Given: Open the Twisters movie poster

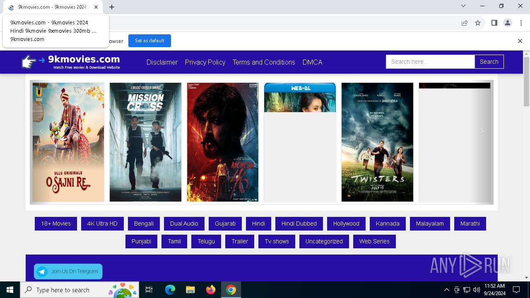Looking at the screenshot, I should click(x=377, y=142).
